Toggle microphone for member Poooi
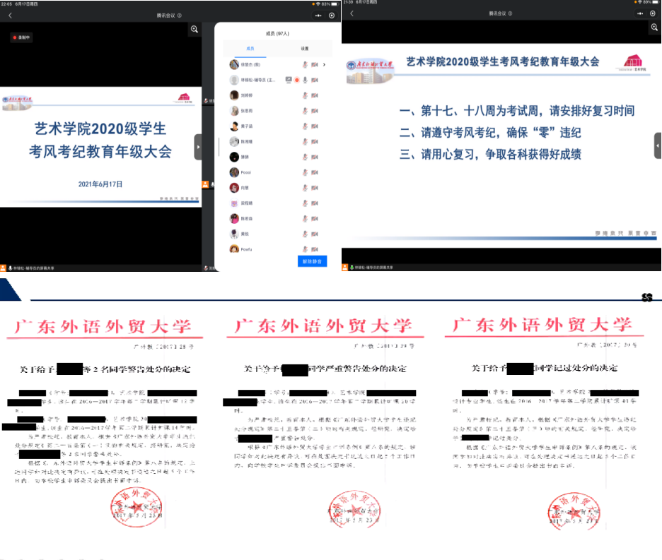 306,172
